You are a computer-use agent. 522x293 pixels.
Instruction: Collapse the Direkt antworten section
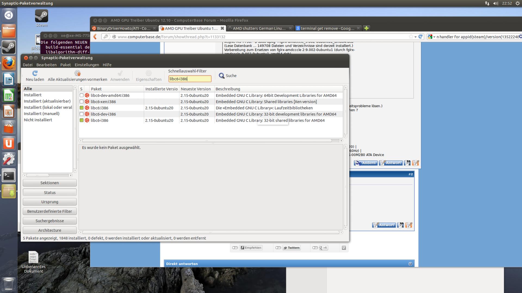tap(410, 264)
